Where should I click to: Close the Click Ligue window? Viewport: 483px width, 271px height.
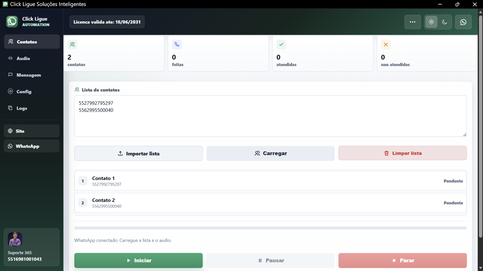(475, 4)
